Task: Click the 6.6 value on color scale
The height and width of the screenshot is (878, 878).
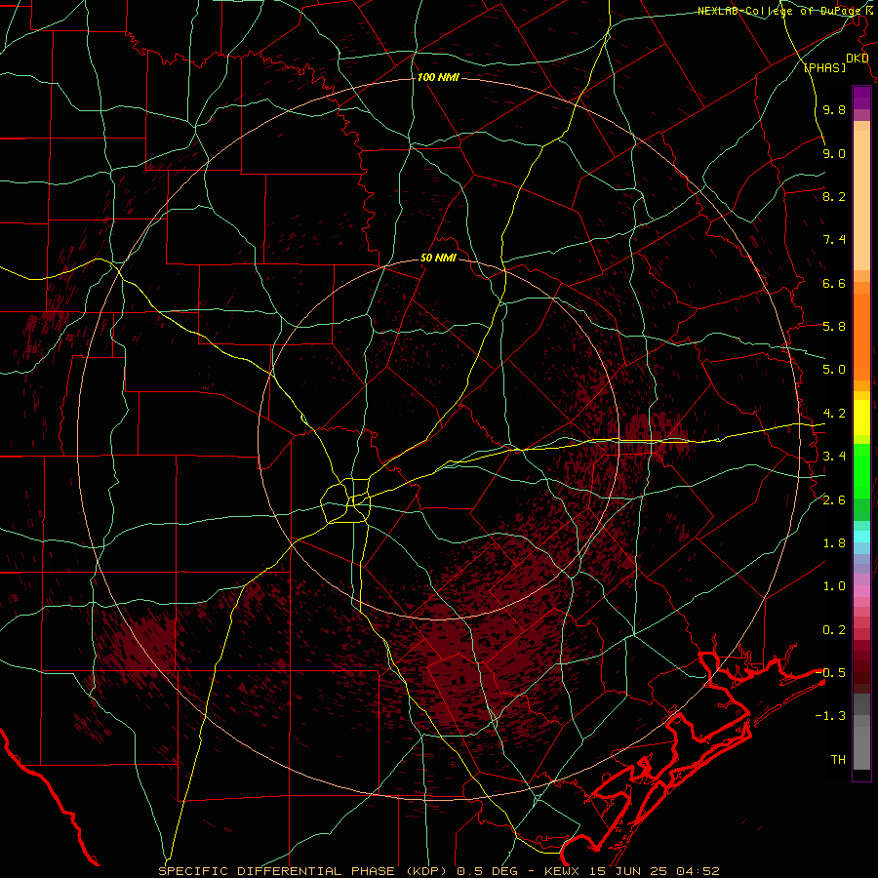Action: point(834,283)
